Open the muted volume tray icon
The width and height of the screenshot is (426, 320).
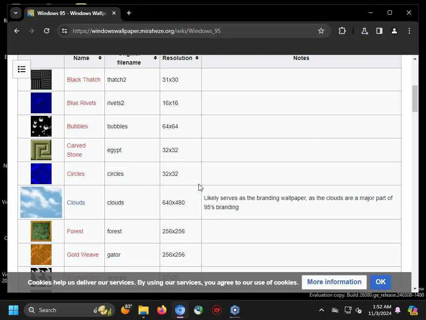[359, 310]
